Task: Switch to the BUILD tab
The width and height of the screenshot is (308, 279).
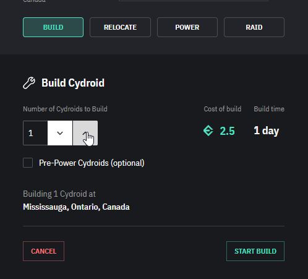Action: (x=53, y=27)
